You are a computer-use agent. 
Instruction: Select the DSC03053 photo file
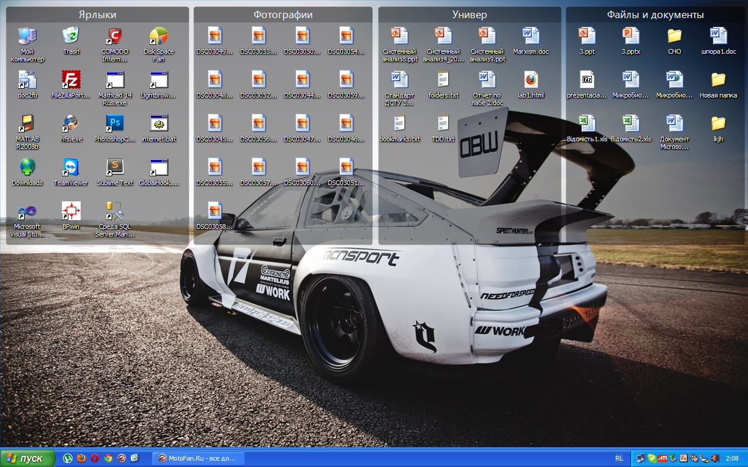point(259,36)
